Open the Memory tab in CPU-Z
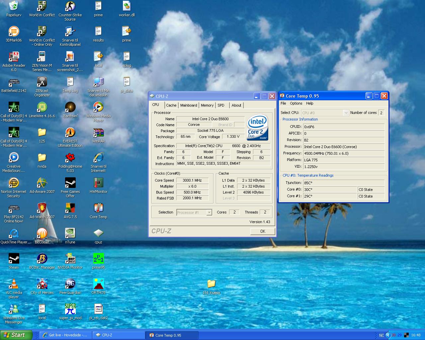Screen dimensions: 425x340 (x=207, y=105)
